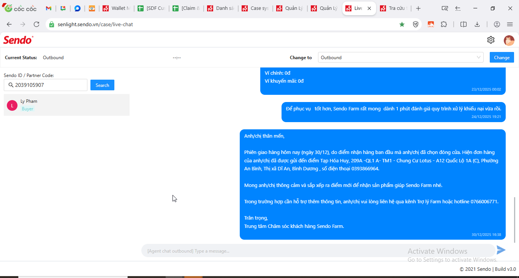
Task: Switch to the Claim & spreadsheet tab
Action: pyautogui.click(x=187, y=8)
